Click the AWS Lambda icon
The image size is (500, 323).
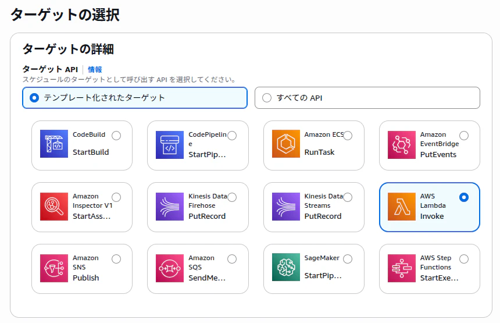pos(402,207)
